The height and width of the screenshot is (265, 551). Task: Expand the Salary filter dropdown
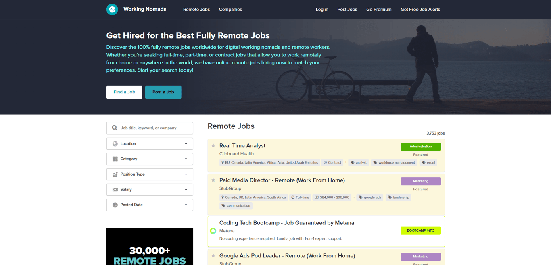click(150, 190)
